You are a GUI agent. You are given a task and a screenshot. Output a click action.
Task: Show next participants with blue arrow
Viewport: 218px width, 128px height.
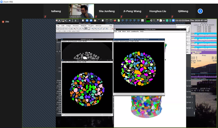coord(200,11)
